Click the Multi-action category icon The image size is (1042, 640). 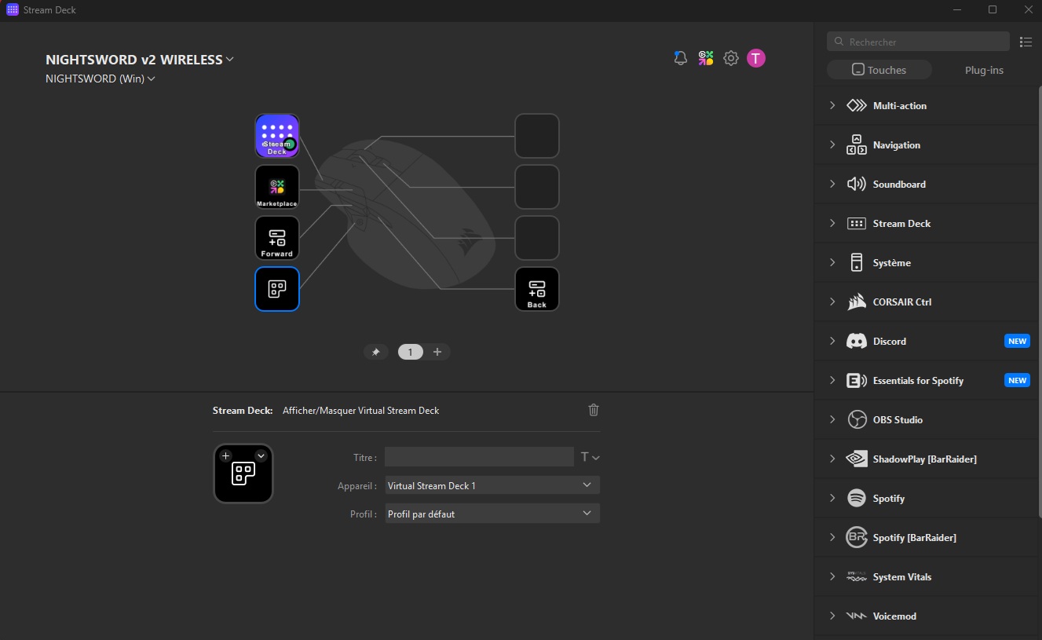[x=857, y=105]
